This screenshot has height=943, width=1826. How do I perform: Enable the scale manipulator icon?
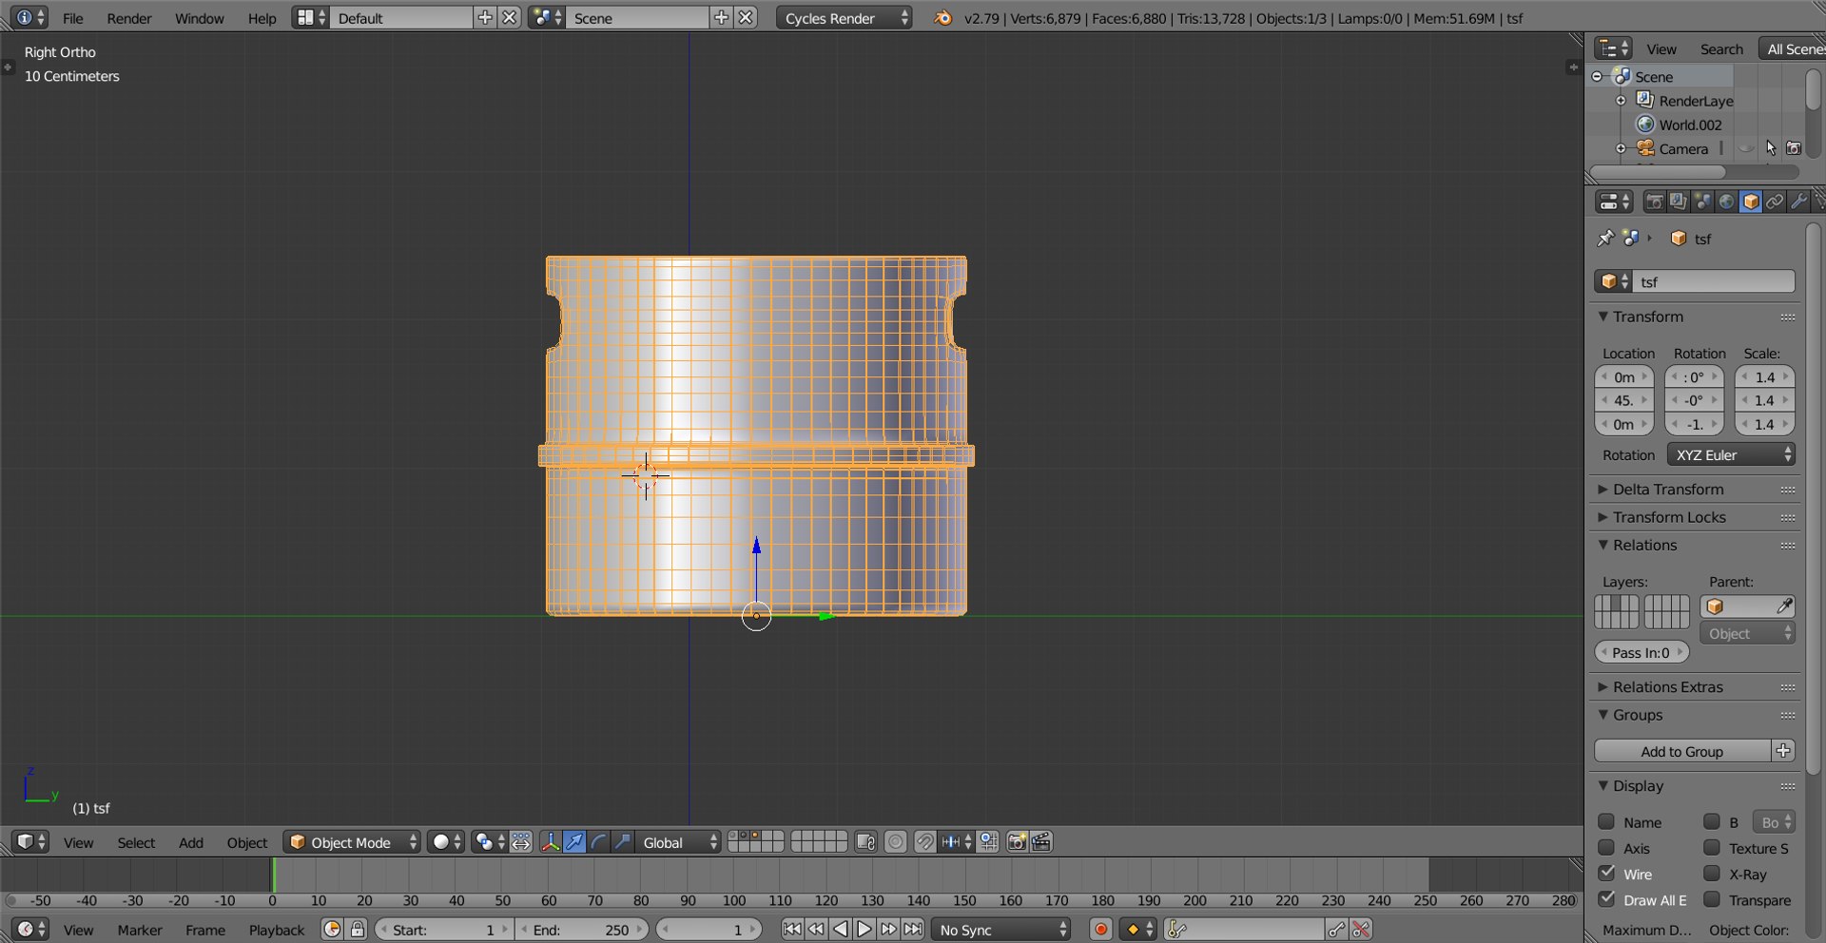(622, 842)
